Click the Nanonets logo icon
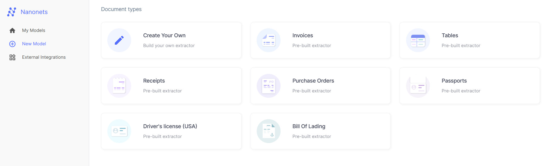The width and height of the screenshot is (545, 166). (12, 12)
